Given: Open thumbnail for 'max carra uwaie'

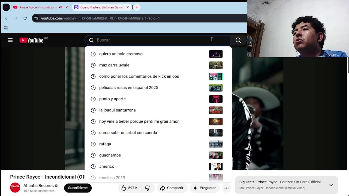Looking at the screenshot, I should (216, 65).
